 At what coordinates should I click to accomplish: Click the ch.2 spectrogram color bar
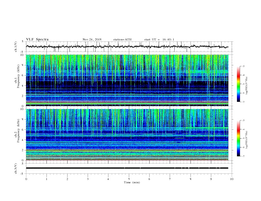point(238,138)
